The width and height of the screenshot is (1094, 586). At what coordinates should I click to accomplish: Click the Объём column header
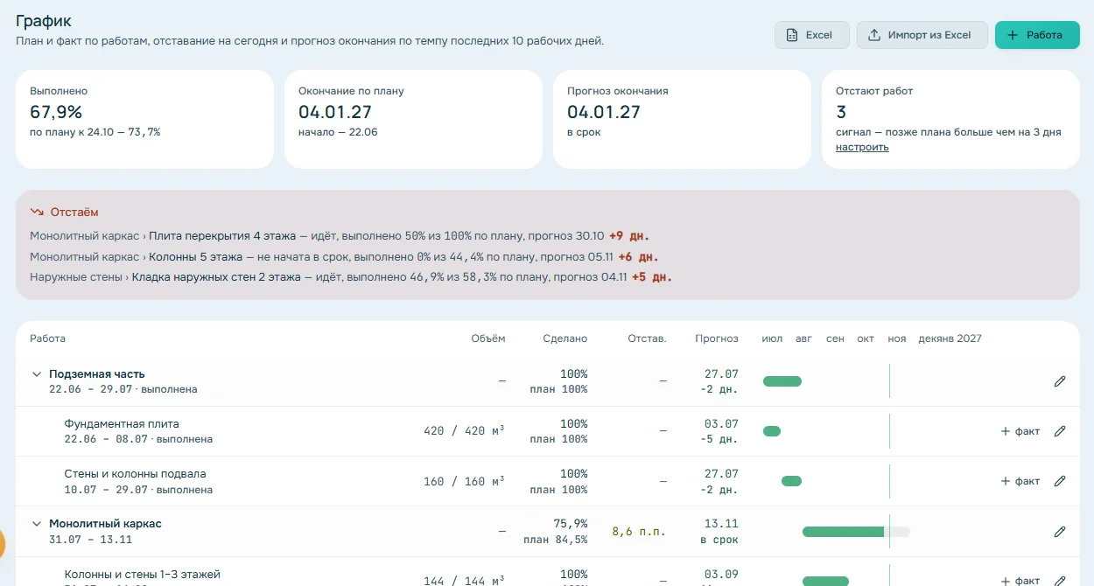[x=488, y=338]
